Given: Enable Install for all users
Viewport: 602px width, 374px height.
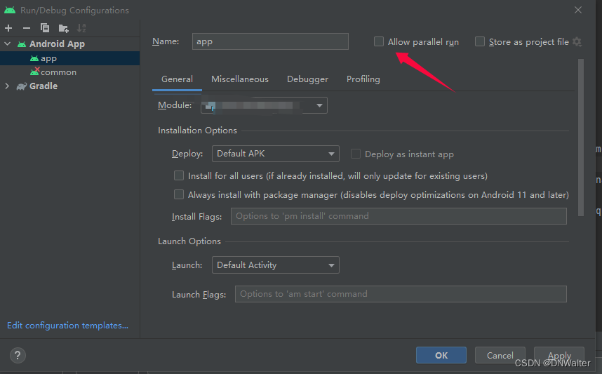Looking at the screenshot, I should point(178,175).
